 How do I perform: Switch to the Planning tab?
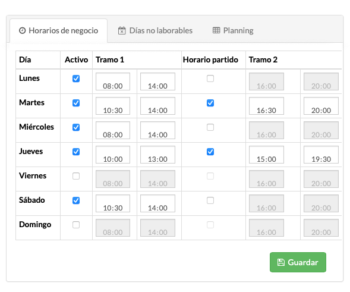tap(233, 30)
